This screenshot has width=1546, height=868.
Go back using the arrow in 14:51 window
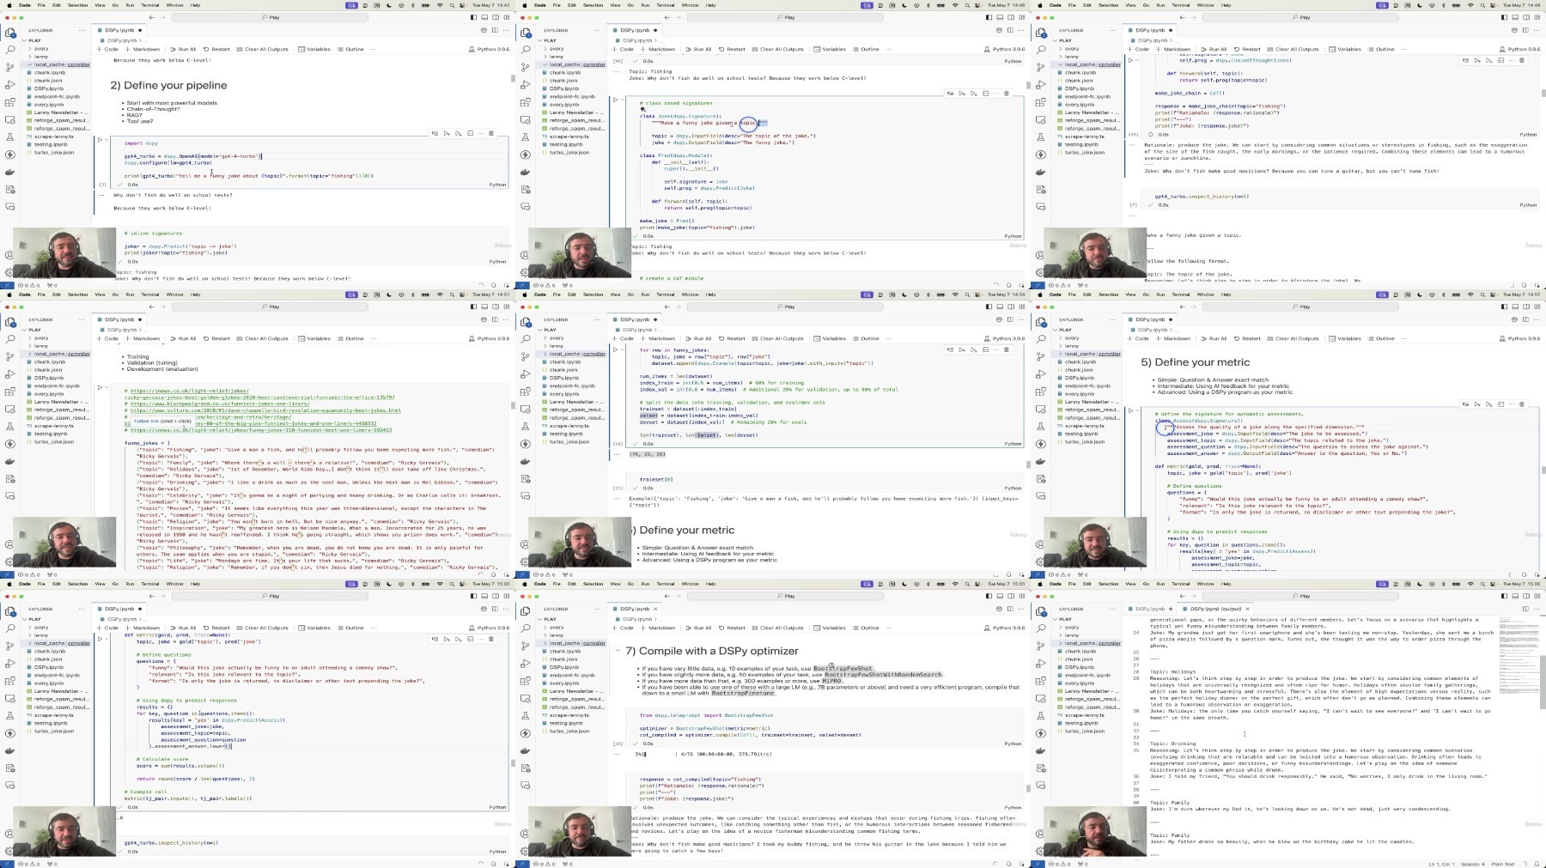152,307
